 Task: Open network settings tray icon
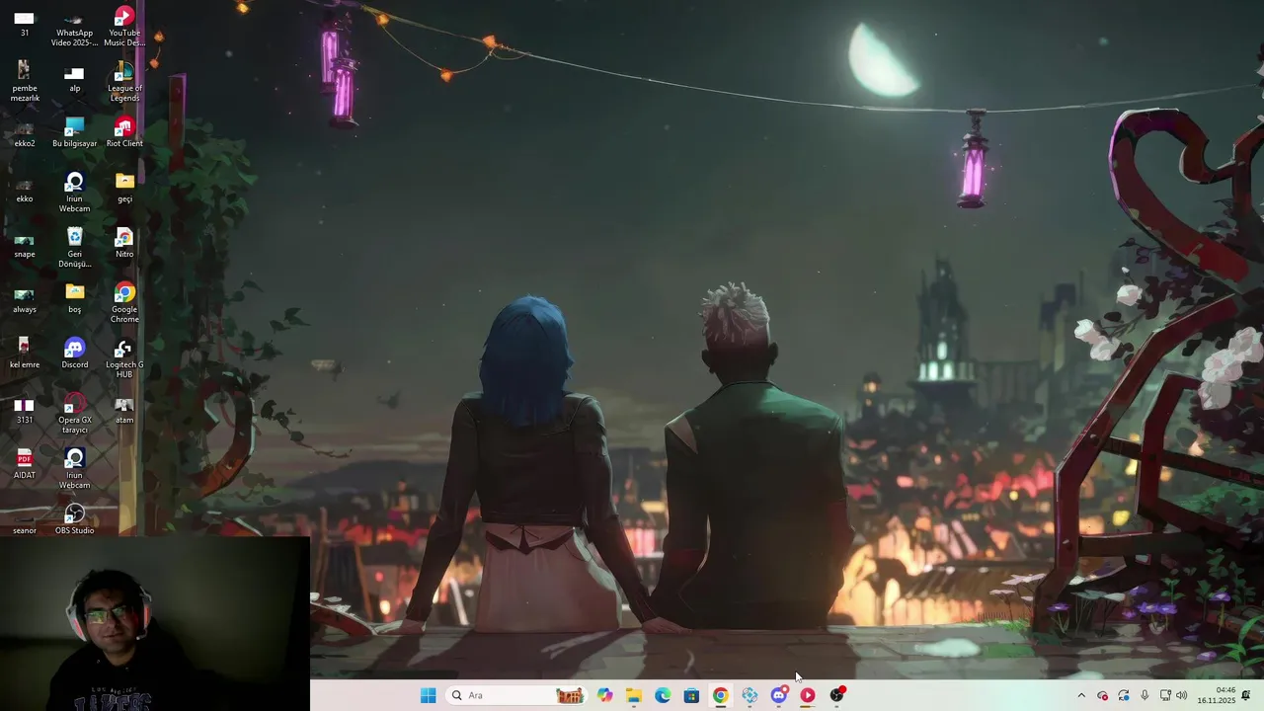pyautogui.click(x=1165, y=695)
